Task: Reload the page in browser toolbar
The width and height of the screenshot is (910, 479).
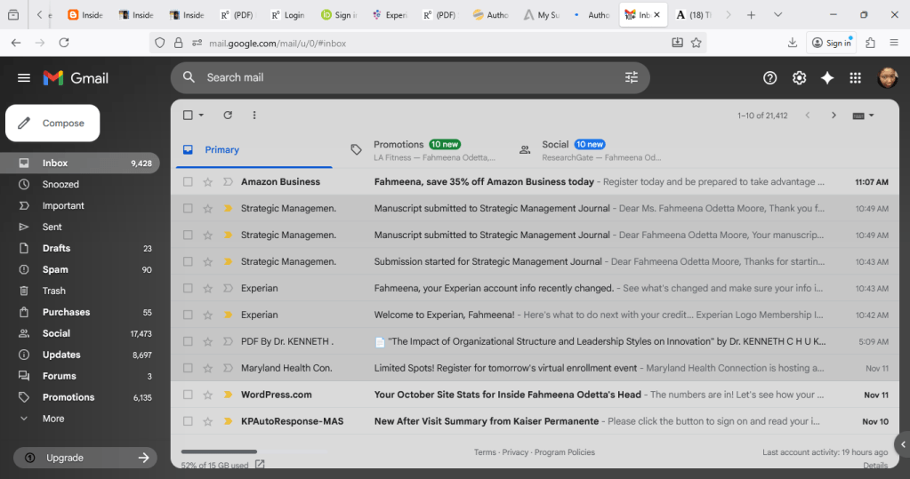Action: click(64, 43)
